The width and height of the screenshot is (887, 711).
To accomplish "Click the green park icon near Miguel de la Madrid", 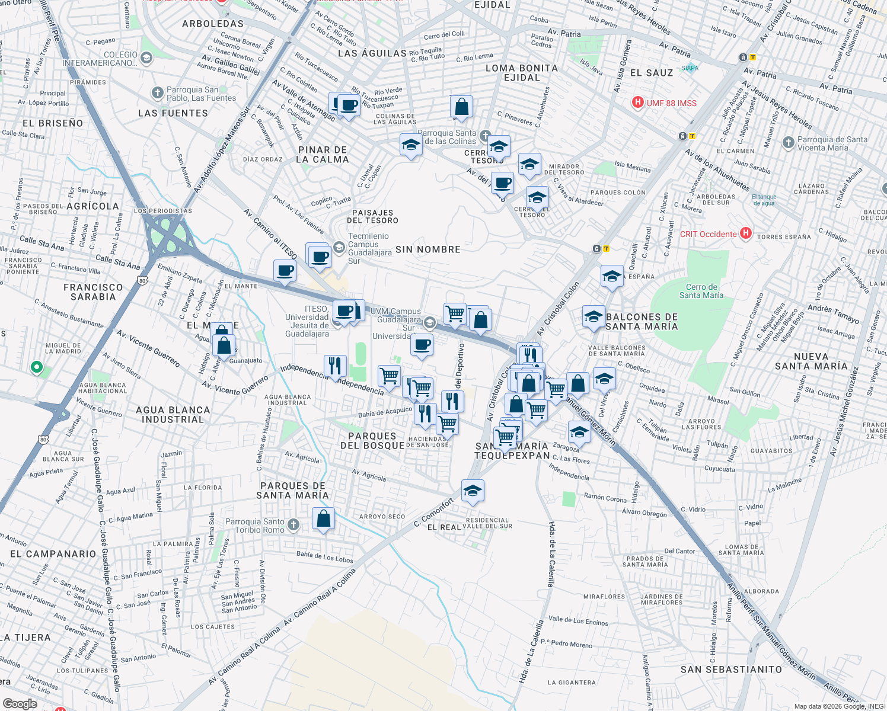I will 37,368.
